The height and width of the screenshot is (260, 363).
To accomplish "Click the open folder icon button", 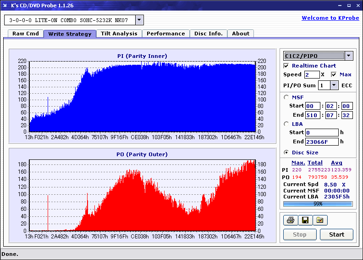I will [320, 220].
